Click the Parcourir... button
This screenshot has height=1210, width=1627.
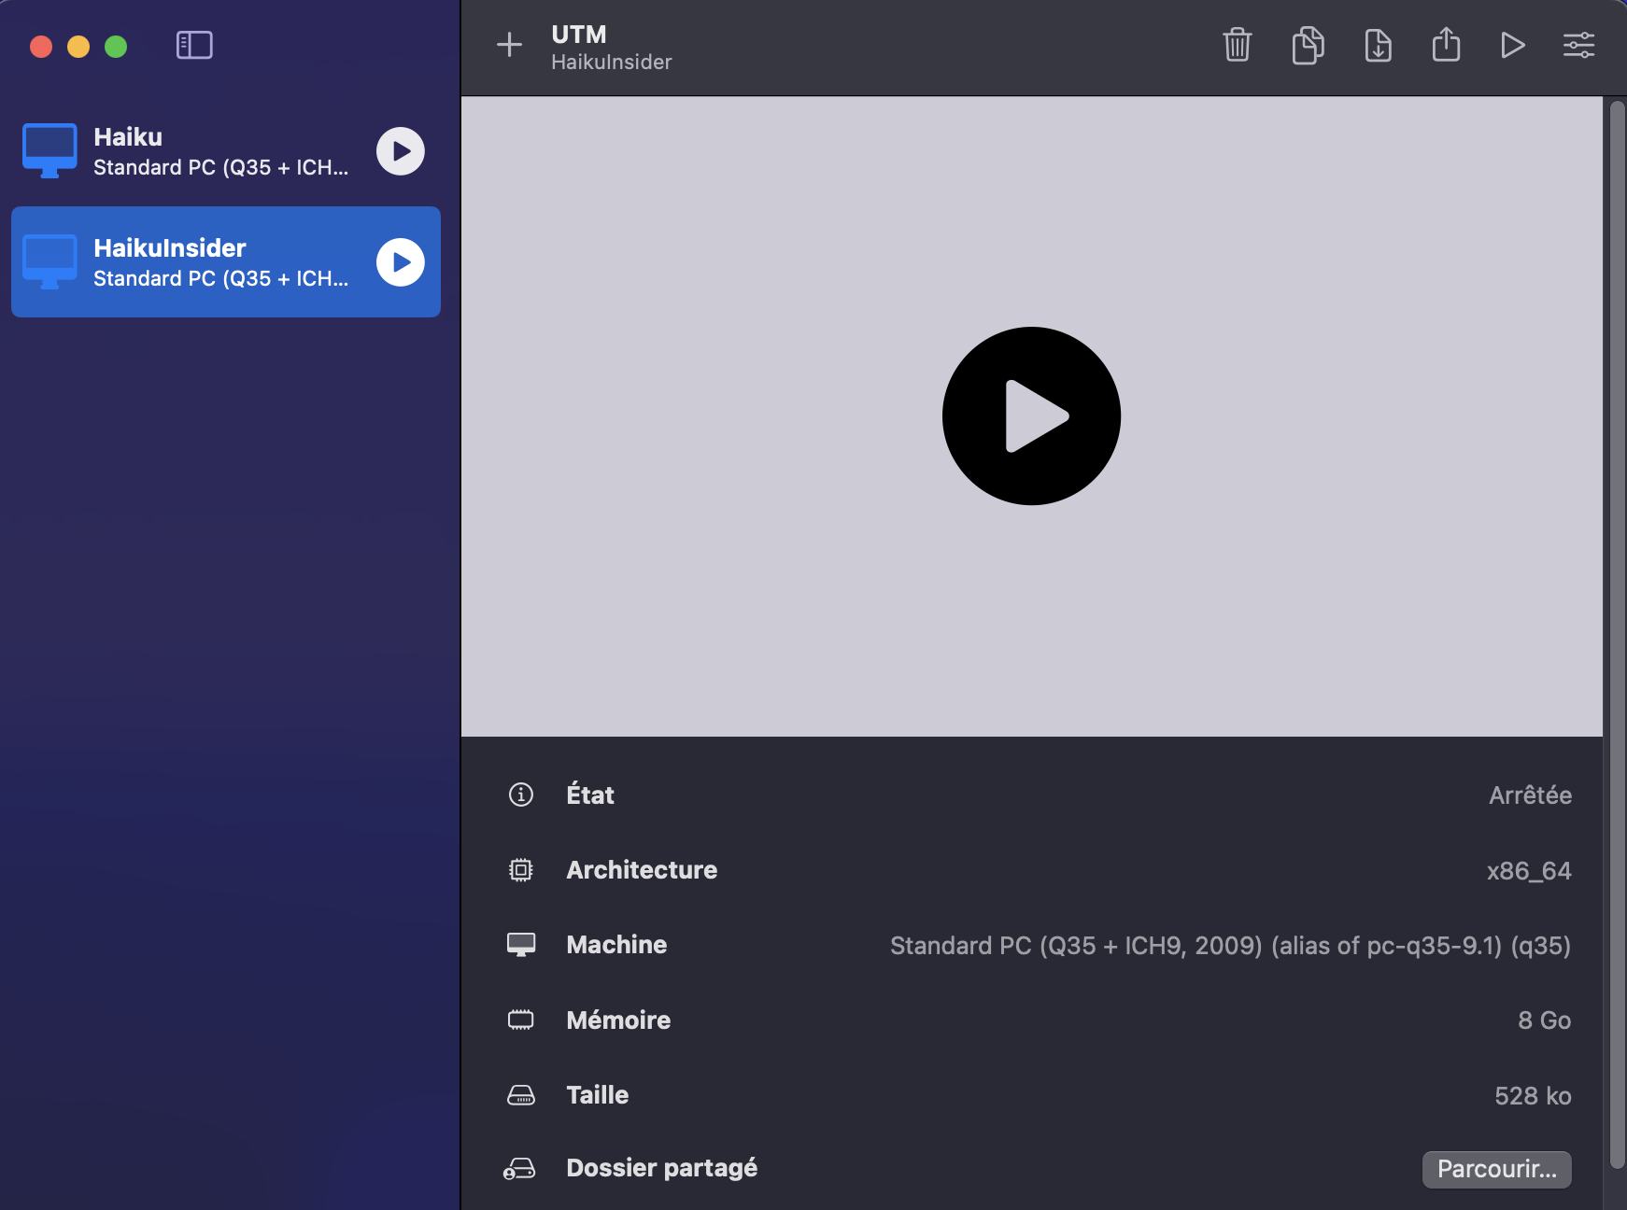coord(1496,1169)
